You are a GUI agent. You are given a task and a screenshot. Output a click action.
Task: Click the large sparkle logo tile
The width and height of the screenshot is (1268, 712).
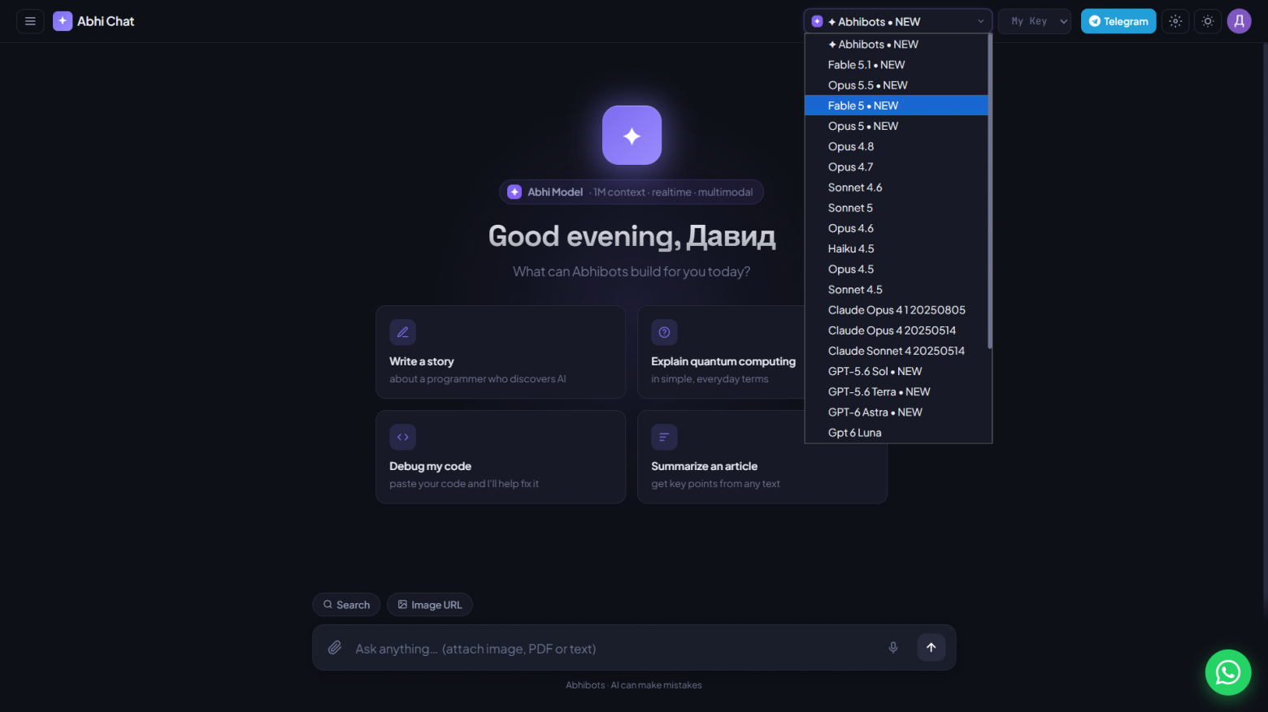click(x=632, y=135)
